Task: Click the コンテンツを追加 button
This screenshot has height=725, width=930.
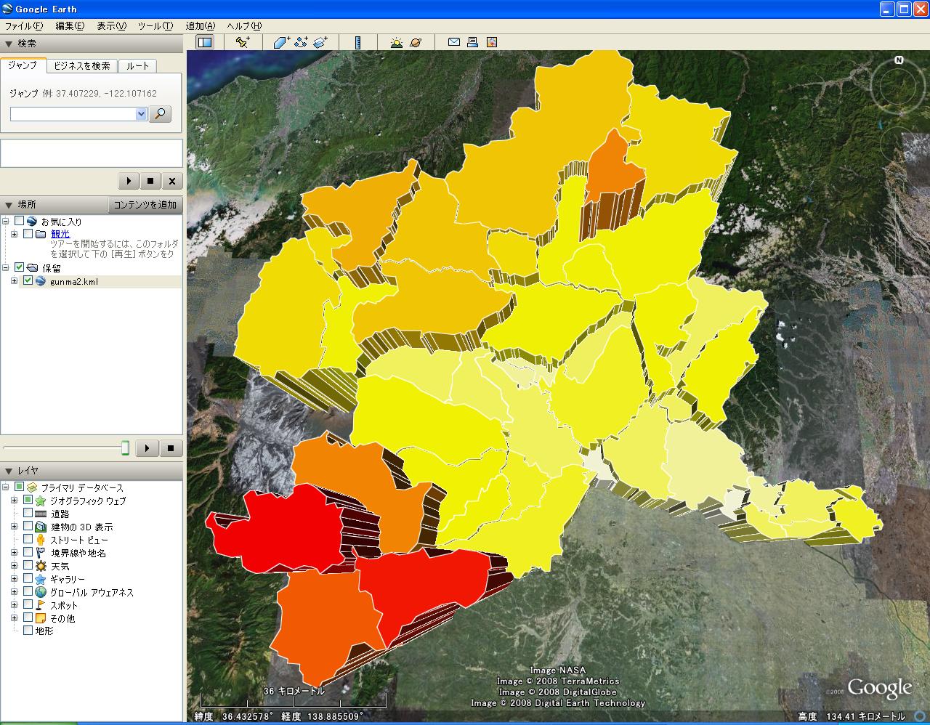Action: (x=145, y=205)
